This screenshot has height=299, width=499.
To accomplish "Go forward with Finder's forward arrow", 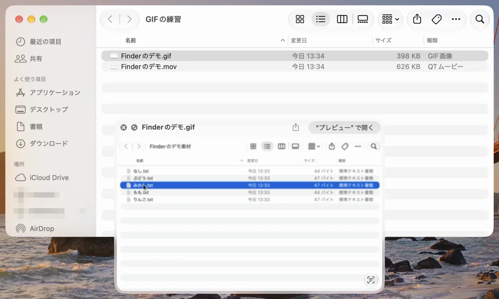I will pyautogui.click(x=129, y=19).
